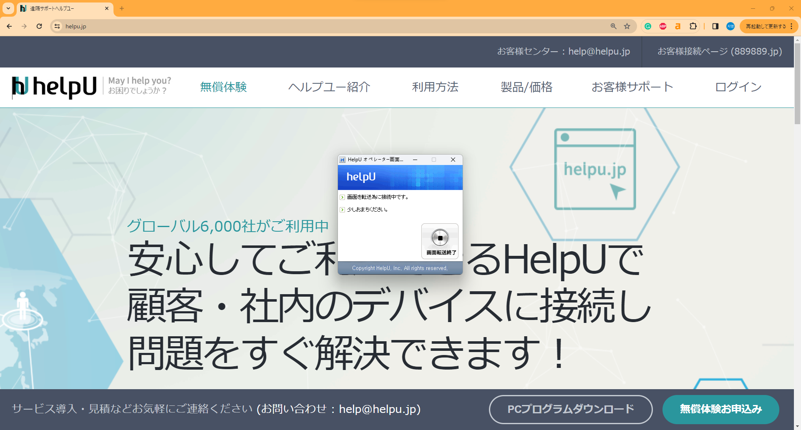This screenshot has height=430, width=801.
Task: Minimize the Chrome browser window
Action: pos(753,8)
